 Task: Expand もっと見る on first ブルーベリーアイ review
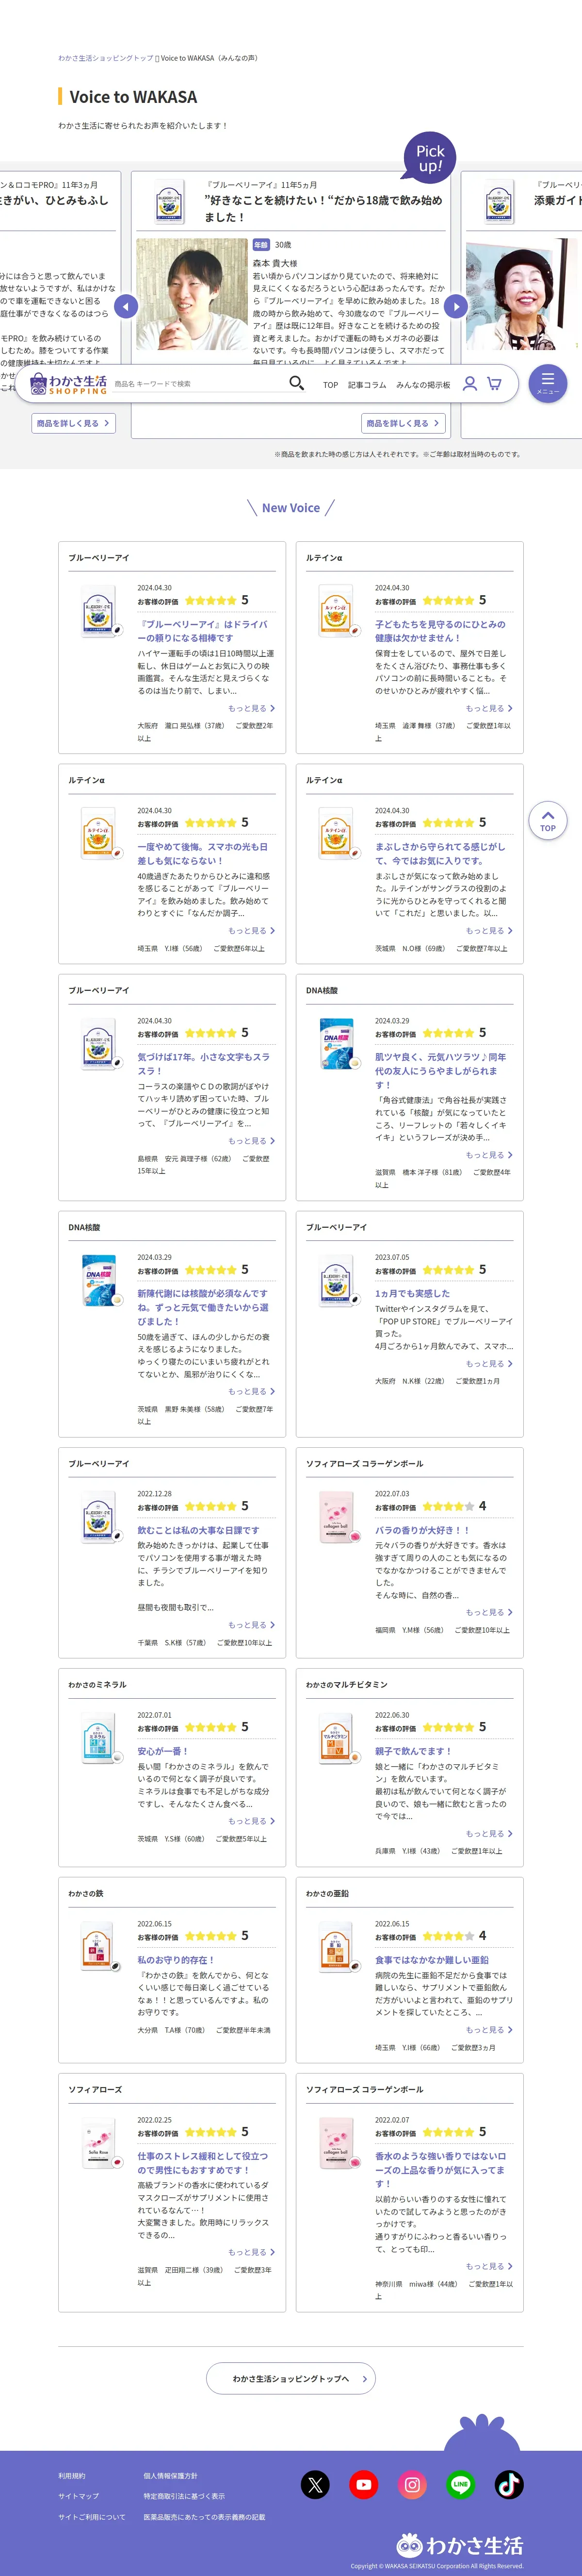click(251, 708)
